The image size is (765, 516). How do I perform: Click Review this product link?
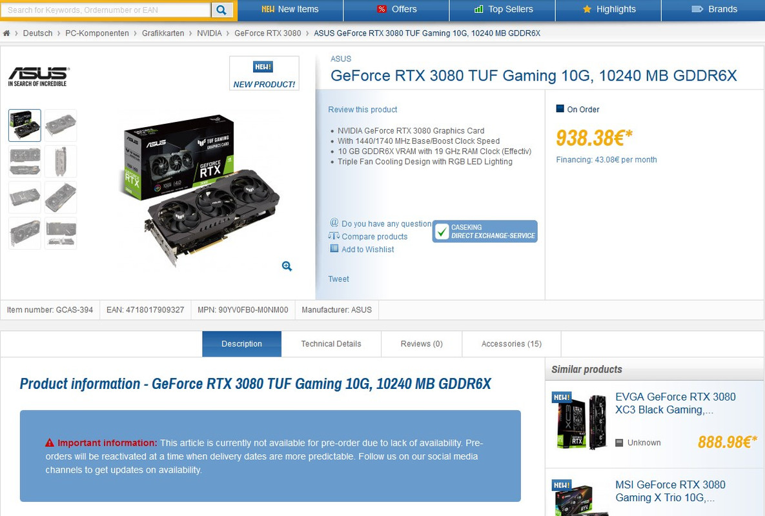(x=363, y=110)
